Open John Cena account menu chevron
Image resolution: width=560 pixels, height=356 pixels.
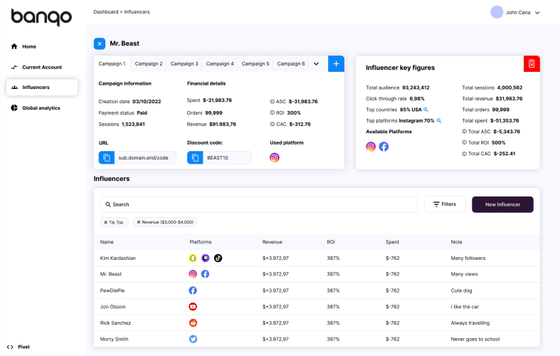pyautogui.click(x=537, y=13)
